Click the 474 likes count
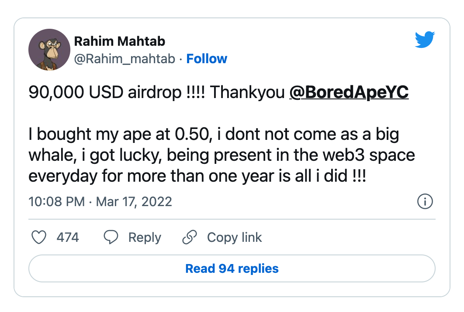This screenshot has width=464, height=312. pos(68,237)
